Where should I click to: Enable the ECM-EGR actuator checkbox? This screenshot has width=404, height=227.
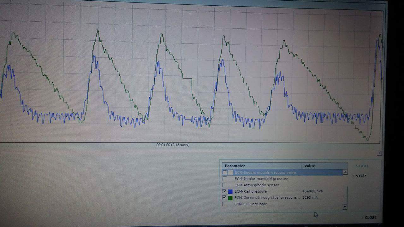(x=224, y=204)
